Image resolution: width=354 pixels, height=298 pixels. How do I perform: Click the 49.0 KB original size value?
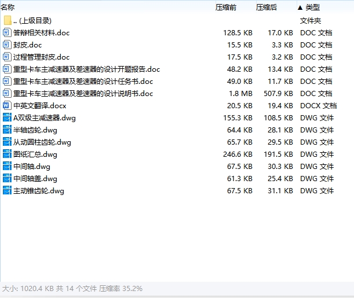coord(240,82)
